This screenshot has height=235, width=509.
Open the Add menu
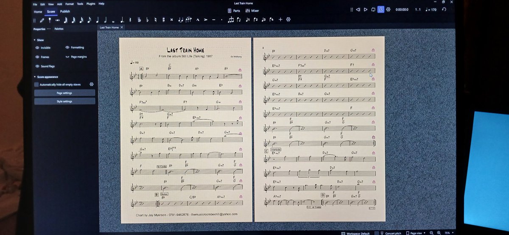pos(59,3)
